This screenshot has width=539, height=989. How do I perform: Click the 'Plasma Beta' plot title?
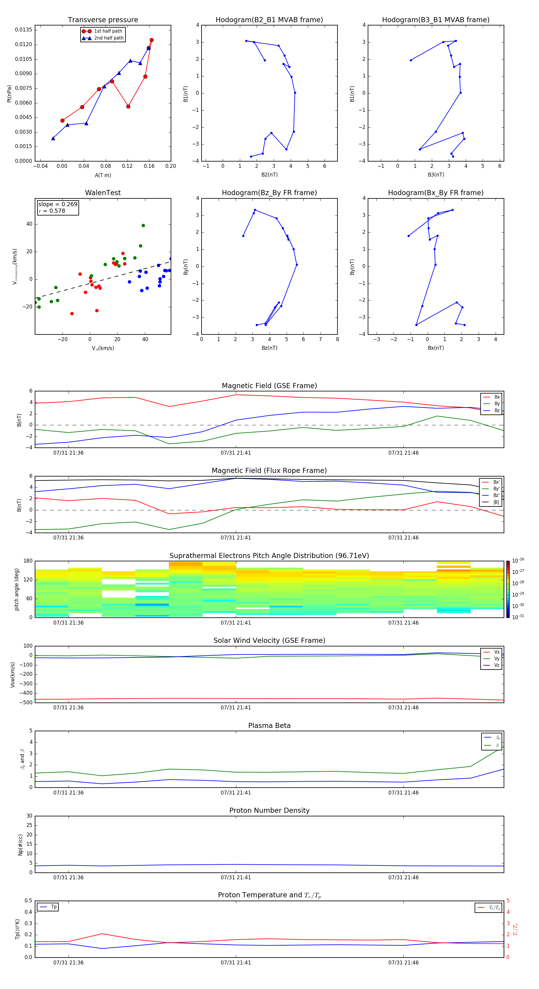[x=269, y=726]
